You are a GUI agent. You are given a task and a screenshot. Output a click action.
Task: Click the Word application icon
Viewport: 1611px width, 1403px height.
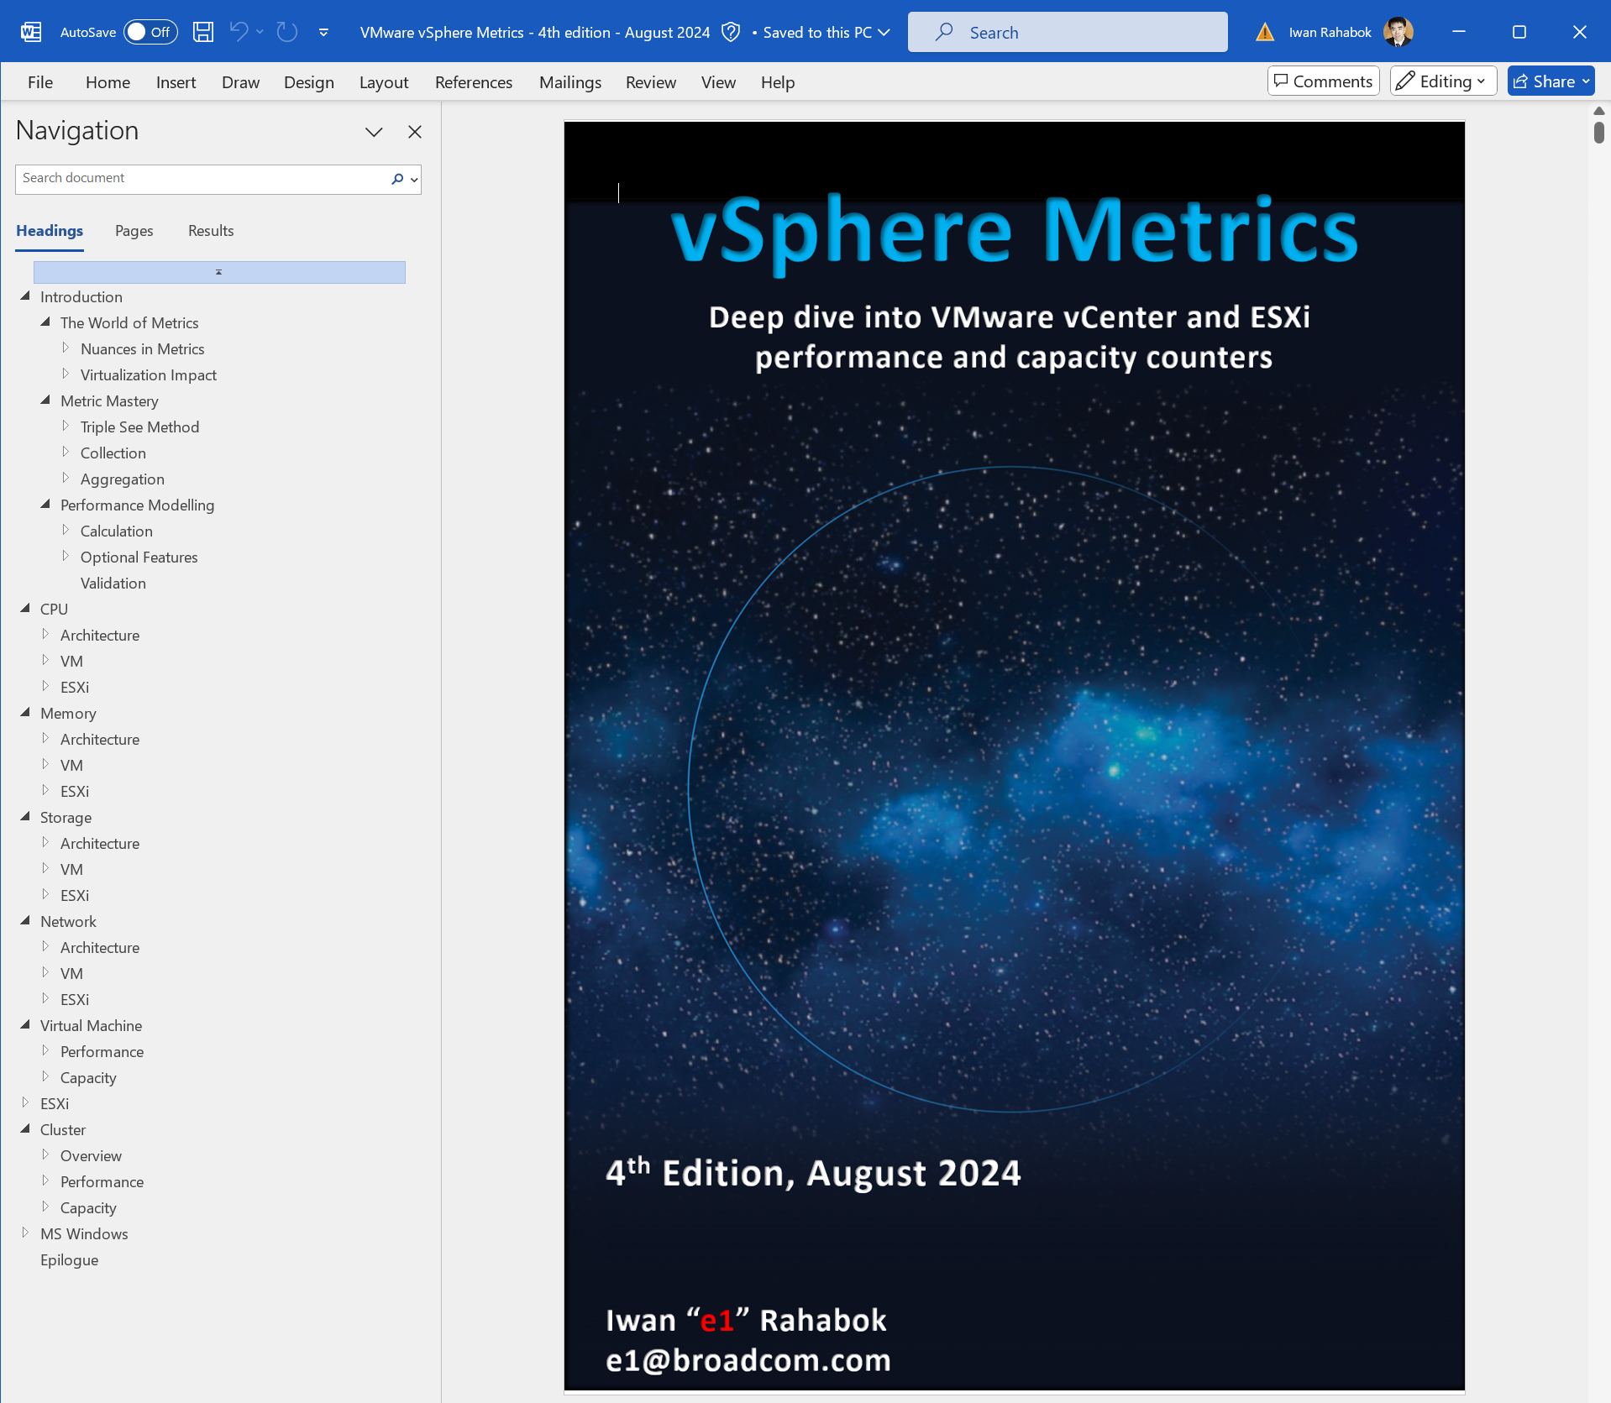[x=31, y=32]
